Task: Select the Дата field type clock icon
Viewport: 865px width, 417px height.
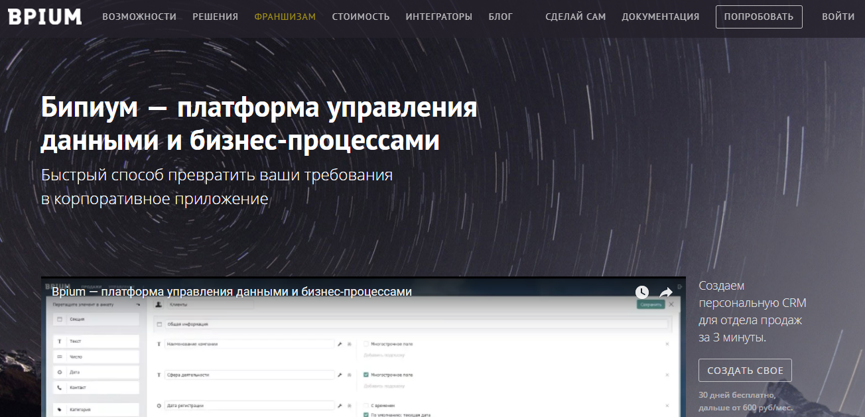Action: point(59,373)
